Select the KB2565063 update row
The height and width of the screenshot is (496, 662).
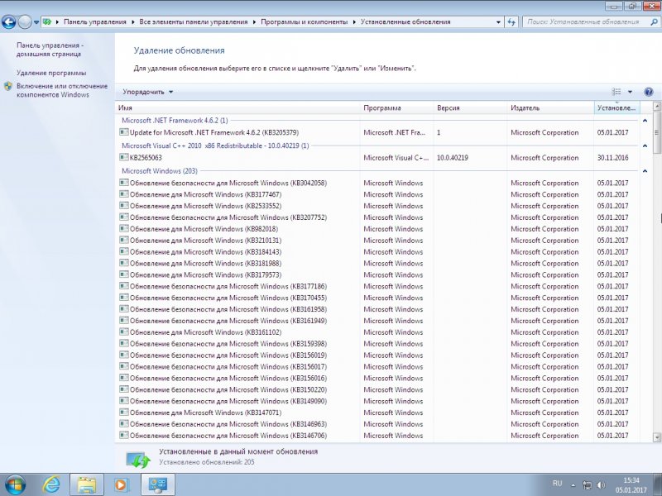pyautogui.click(x=378, y=158)
